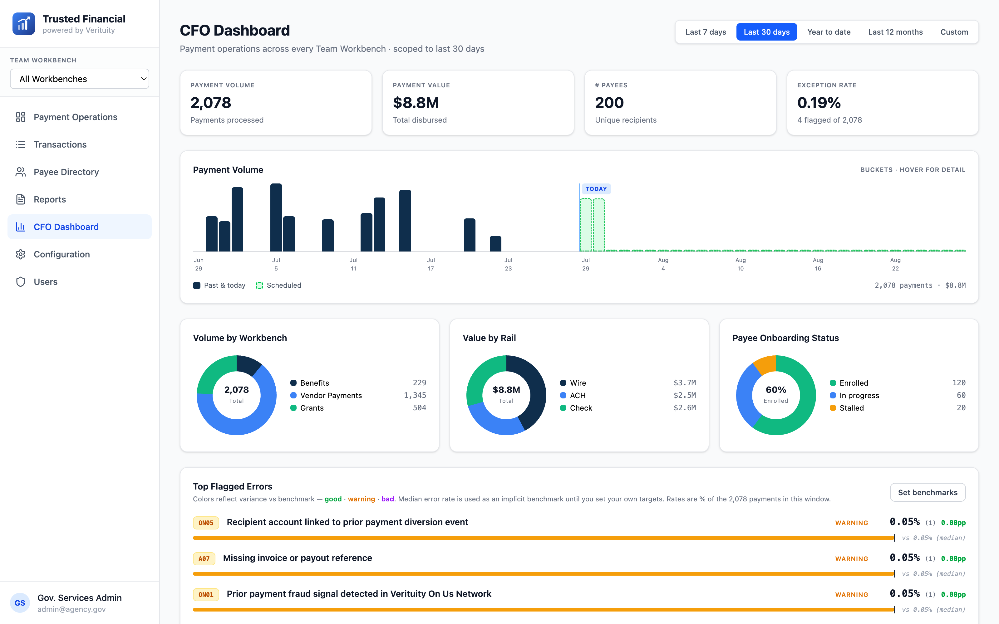
Task: Click the In progress legend entry
Action: pyautogui.click(x=898, y=395)
